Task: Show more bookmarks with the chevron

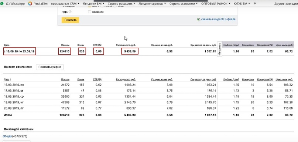Action: click(x=255, y=3)
